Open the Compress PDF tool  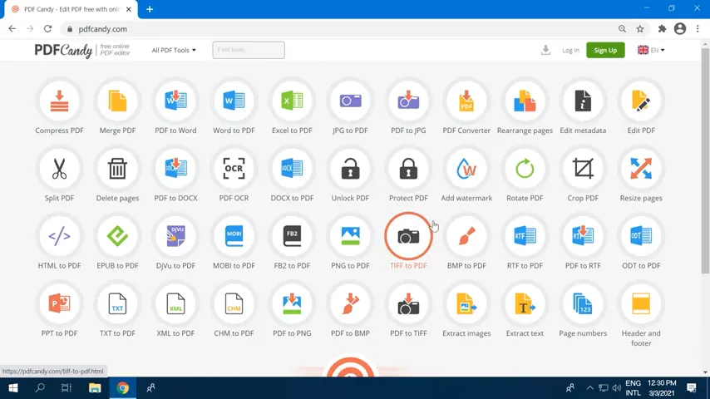coord(59,101)
